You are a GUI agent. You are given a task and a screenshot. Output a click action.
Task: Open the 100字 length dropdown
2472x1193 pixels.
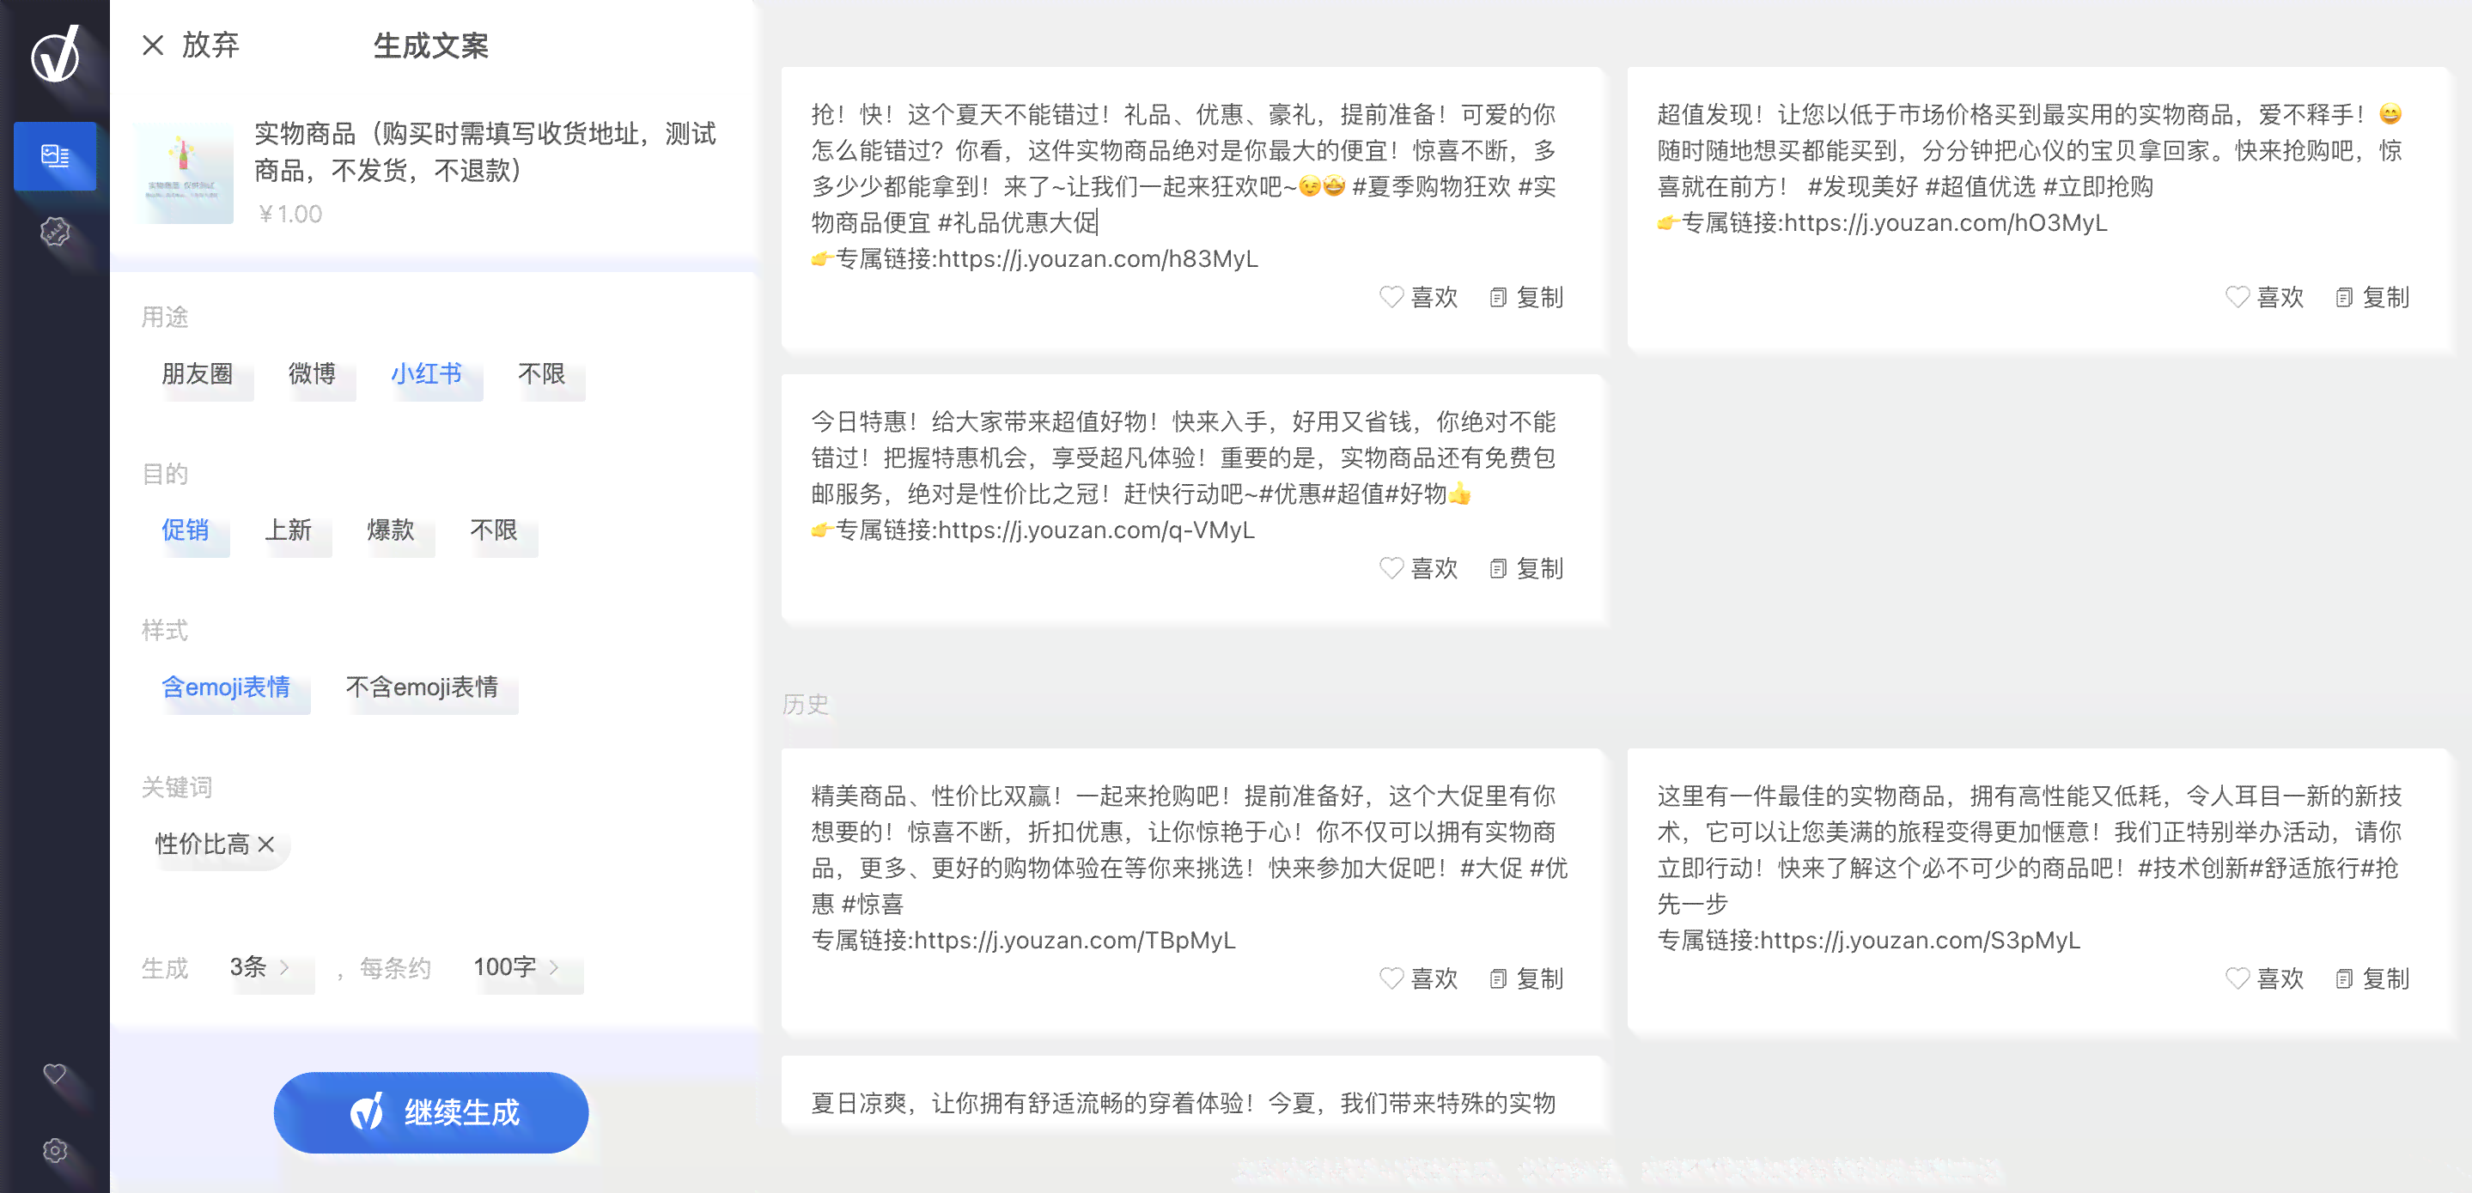(x=517, y=967)
